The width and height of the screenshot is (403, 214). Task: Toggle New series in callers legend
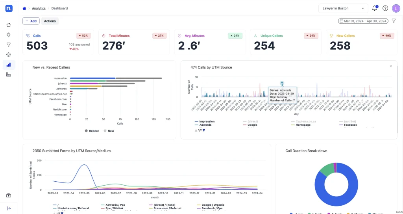pyautogui.click(x=109, y=131)
